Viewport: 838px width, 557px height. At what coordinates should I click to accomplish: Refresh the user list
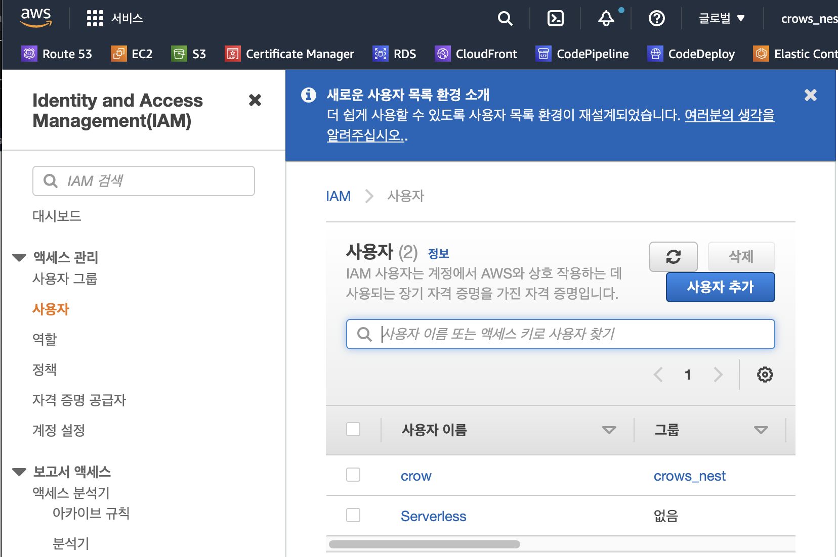(x=674, y=257)
